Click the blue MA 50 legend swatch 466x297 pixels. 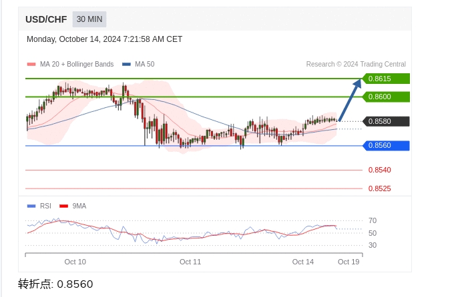126,64
